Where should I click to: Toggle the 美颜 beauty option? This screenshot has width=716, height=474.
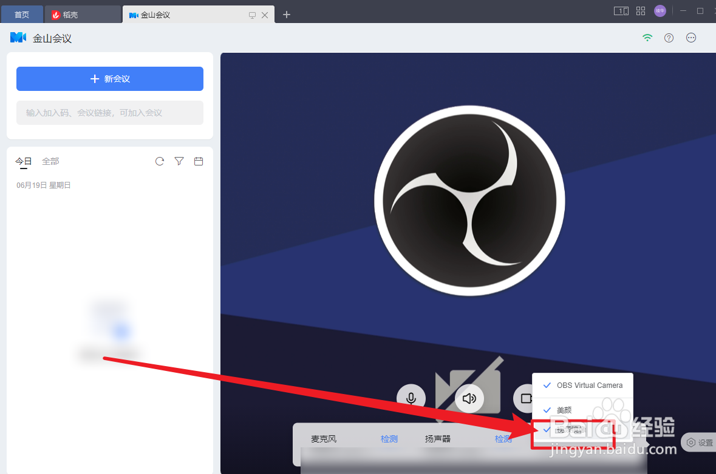point(582,410)
